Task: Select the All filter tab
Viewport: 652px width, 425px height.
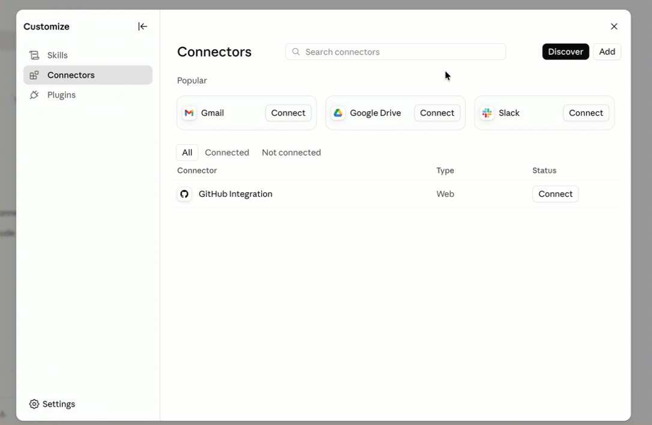Action: tap(187, 152)
